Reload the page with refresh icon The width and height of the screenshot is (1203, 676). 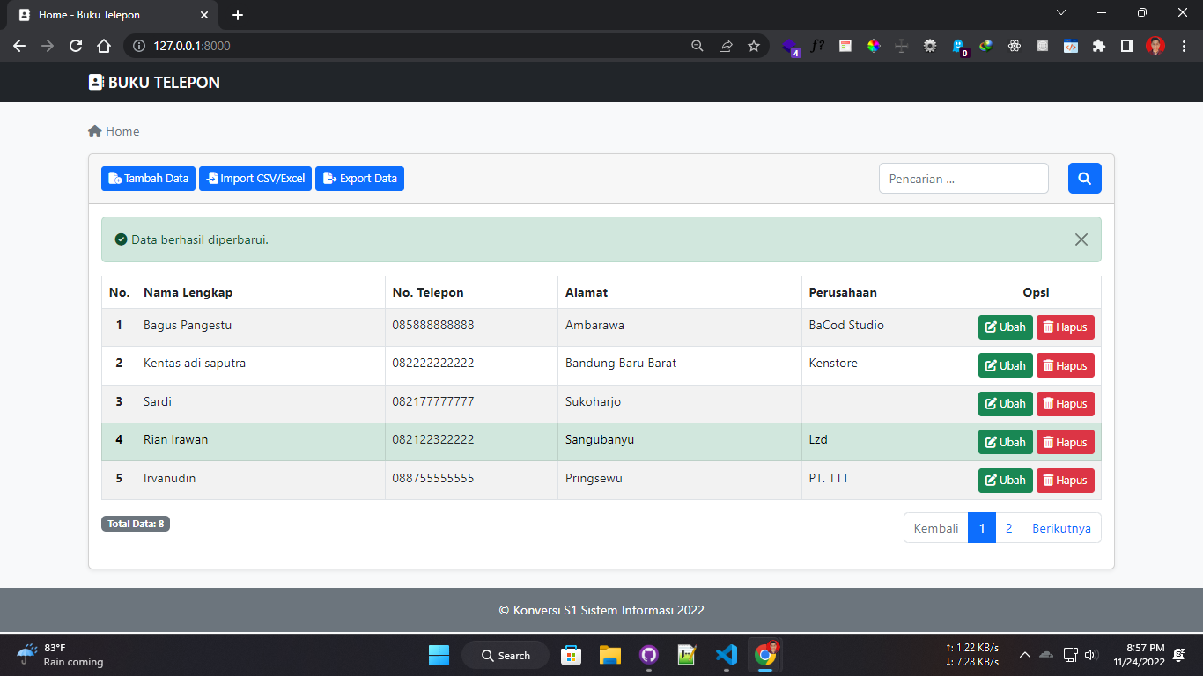tap(76, 46)
